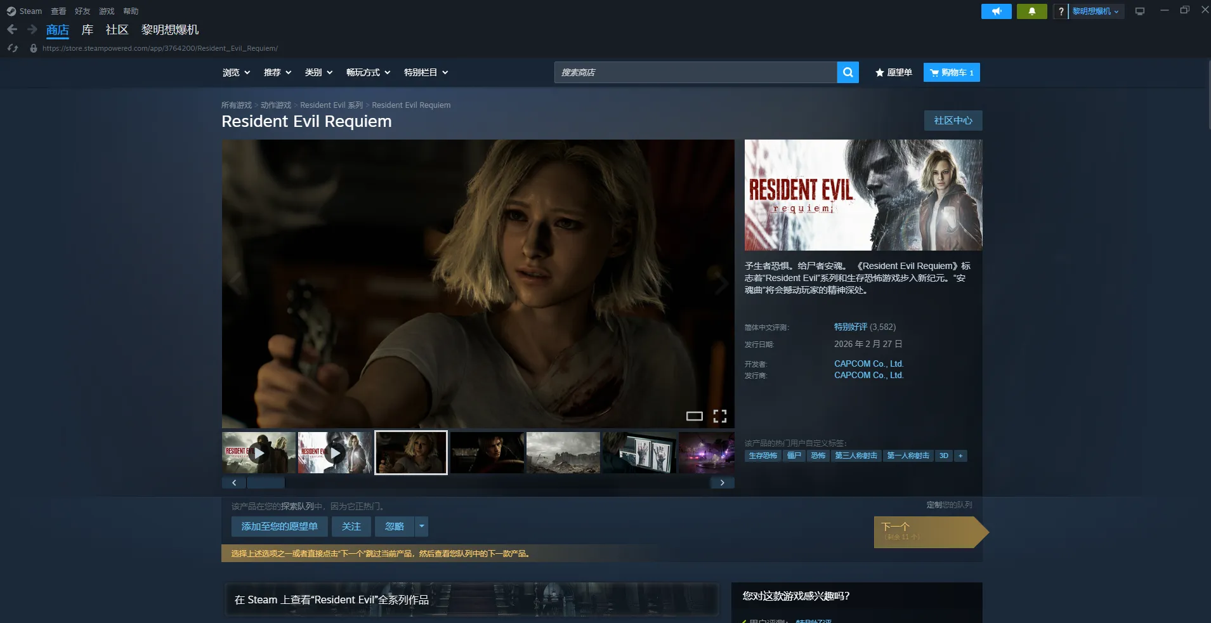Expand the 畅玩方式 dropdown menu

368,72
